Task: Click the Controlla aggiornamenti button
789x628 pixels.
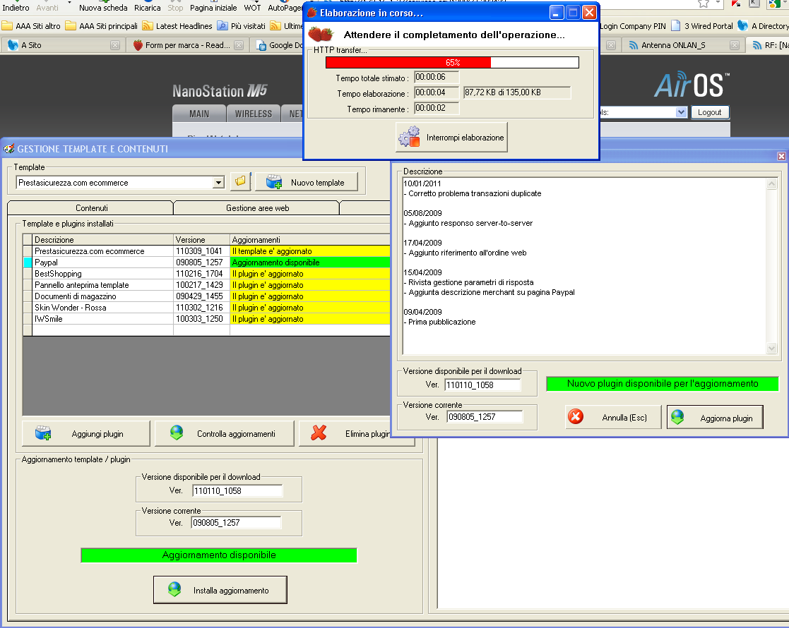Action: click(x=225, y=433)
